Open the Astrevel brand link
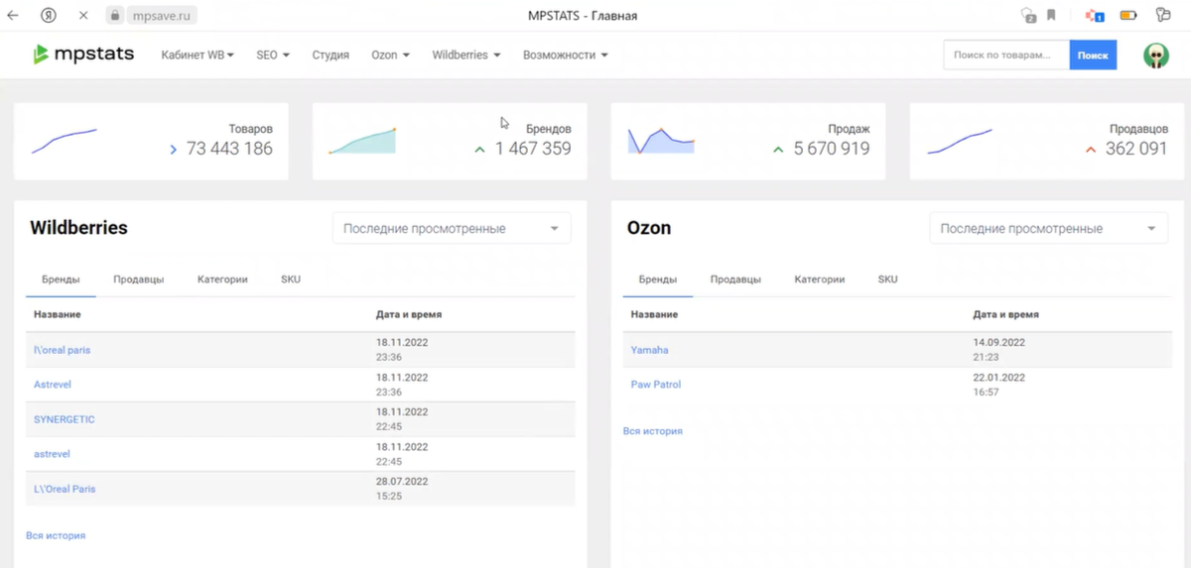Image resolution: width=1191 pixels, height=568 pixels. (53, 385)
